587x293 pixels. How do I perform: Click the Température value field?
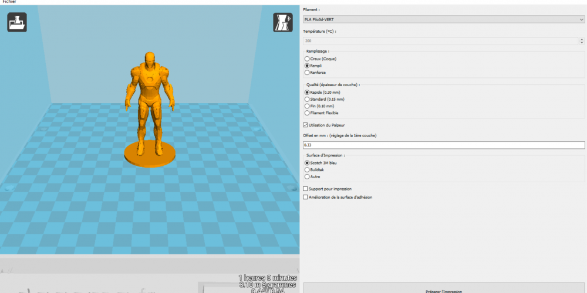point(441,41)
